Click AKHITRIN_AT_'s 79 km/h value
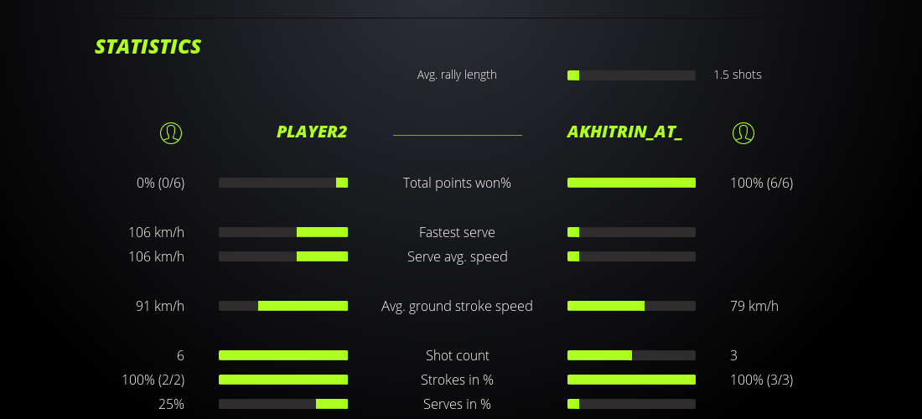This screenshot has width=922, height=419. (x=754, y=306)
